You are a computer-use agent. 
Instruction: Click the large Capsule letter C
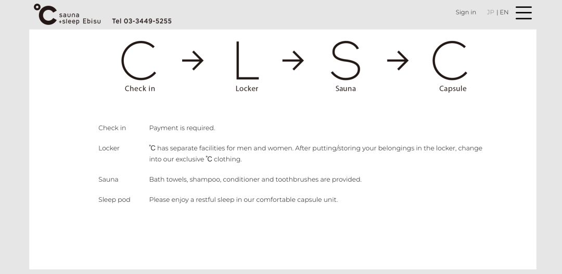[x=450, y=61]
